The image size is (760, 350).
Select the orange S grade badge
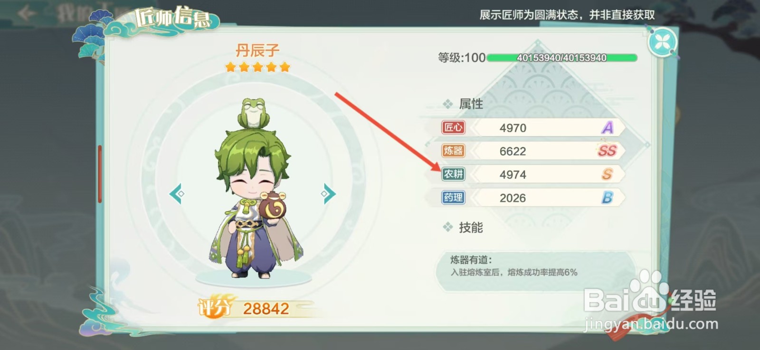(x=607, y=174)
